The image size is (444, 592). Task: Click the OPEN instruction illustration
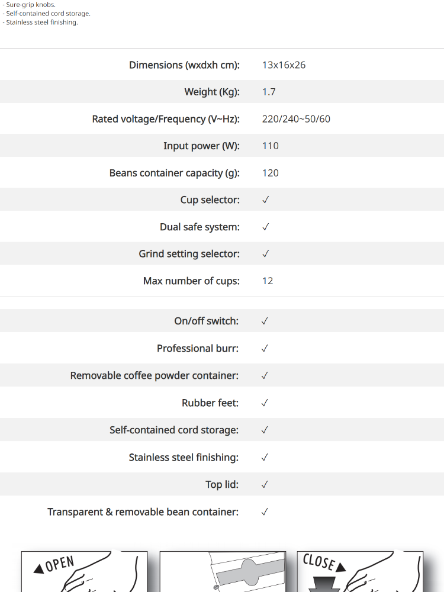(x=84, y=571)
